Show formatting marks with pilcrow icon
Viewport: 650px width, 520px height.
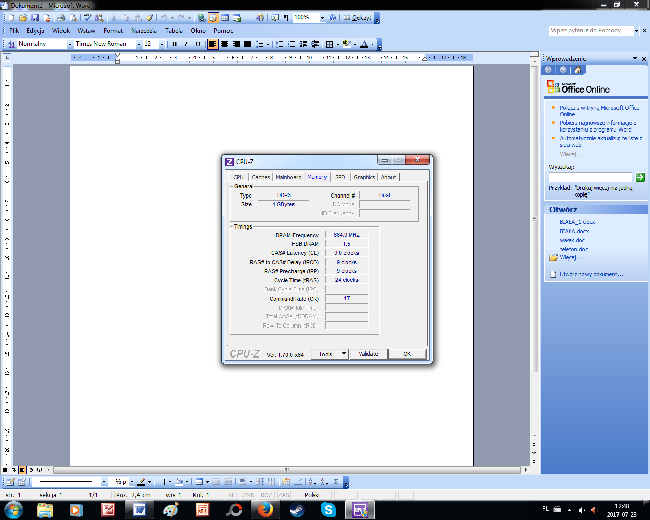pos(286,18)
